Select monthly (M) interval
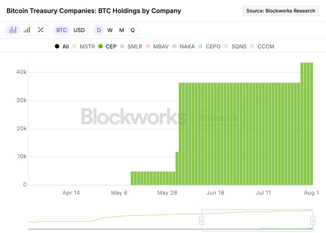Screen dimensions: 326x233 [x=121, y=30]
